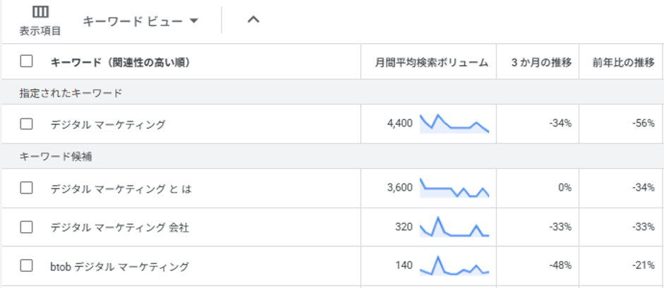
Task: Click the trend sparkline in the 140 row
Action: pos(454,265)
